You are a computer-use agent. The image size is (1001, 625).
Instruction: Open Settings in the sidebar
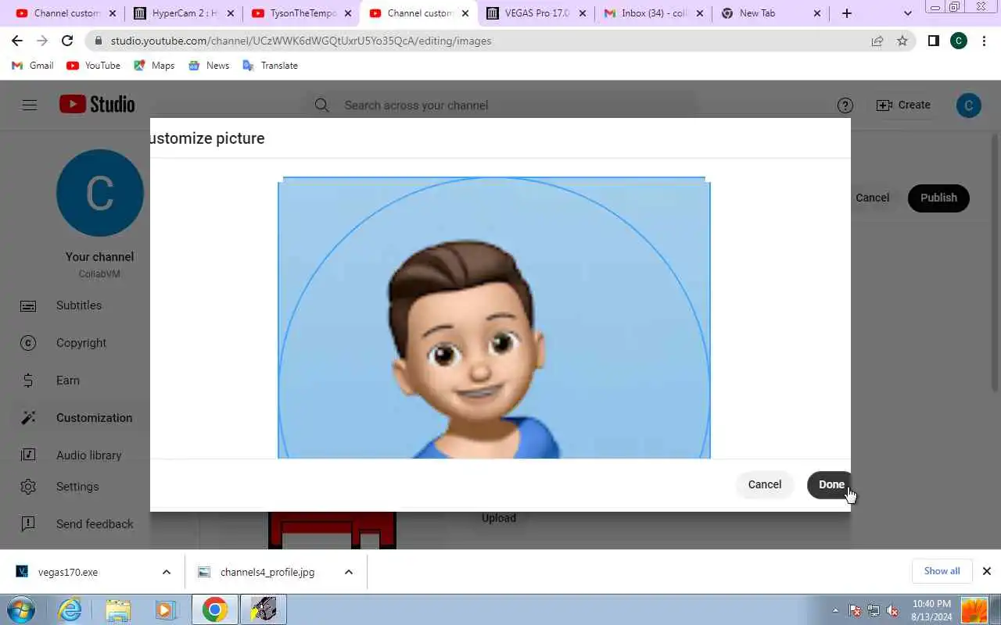(x=77, y=487)
